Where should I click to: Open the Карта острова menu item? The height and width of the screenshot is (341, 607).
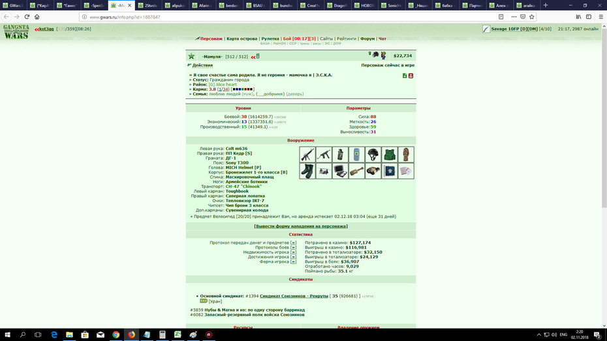point(242,38)
